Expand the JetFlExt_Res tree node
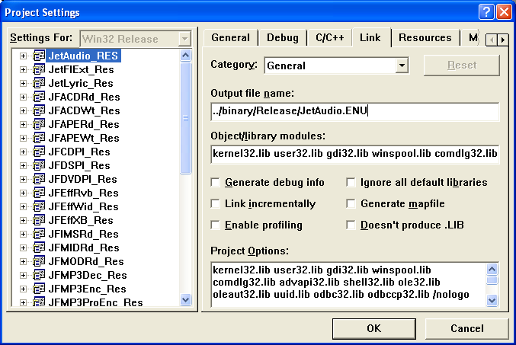The height and width of the screenshot is (345, 516). coord(23,70)
